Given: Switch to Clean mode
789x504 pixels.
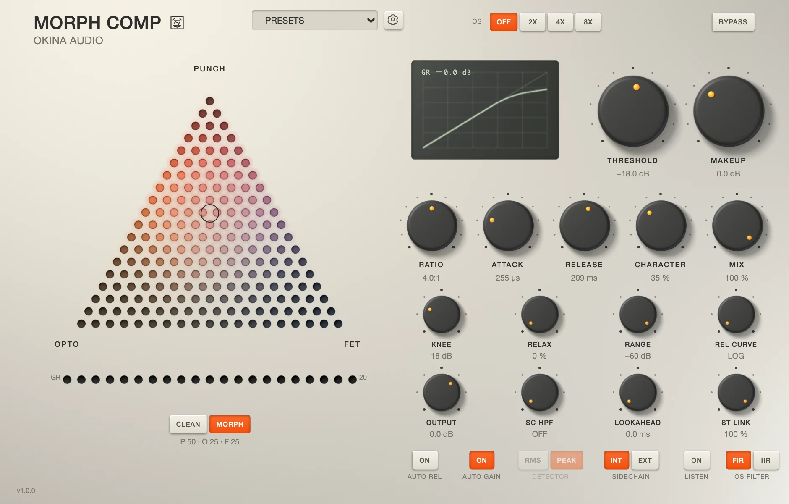Looking at the screenshot, I should [x=188, y=424].
